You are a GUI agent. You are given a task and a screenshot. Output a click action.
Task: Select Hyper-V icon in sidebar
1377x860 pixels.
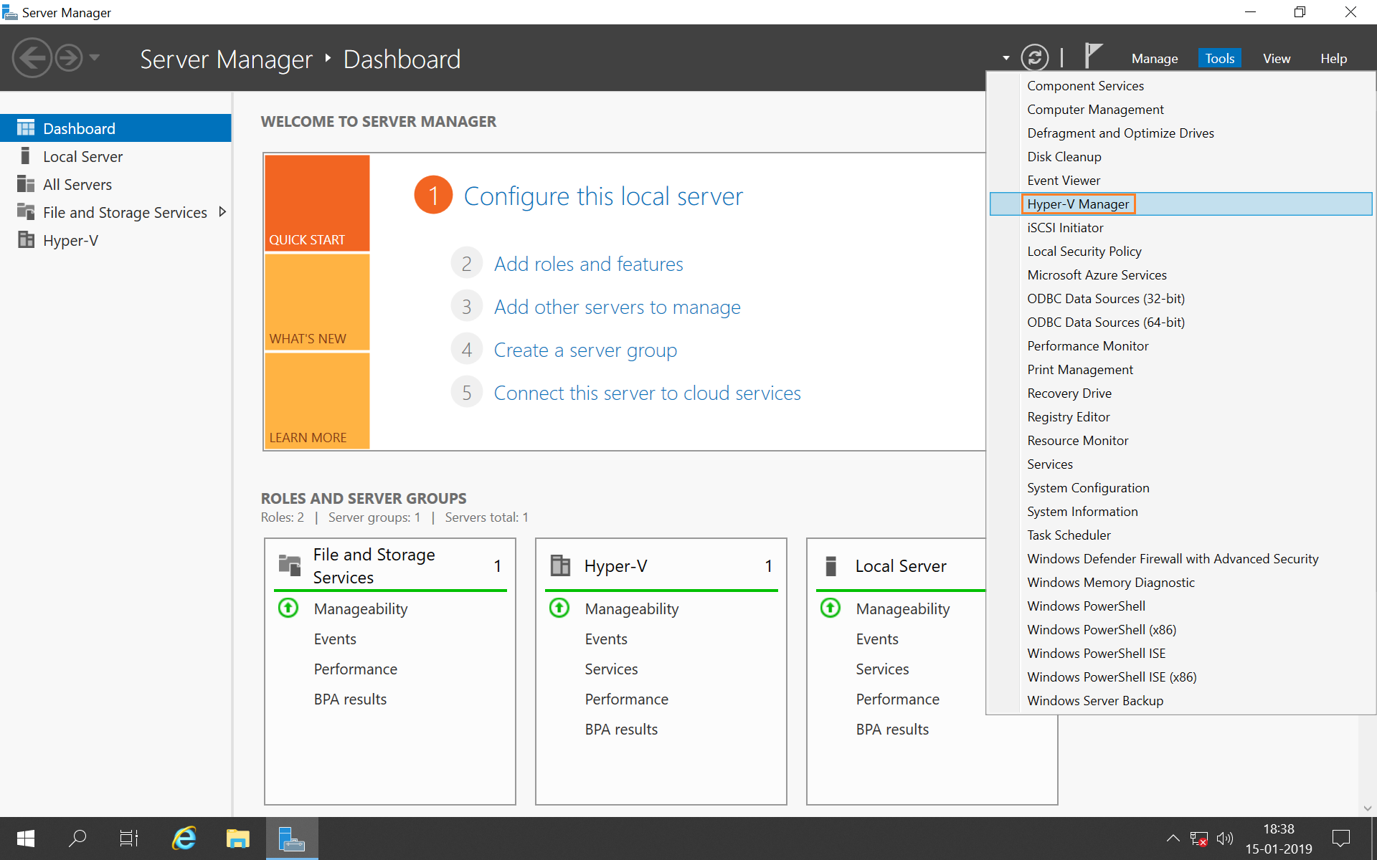[x=26, y=240]
